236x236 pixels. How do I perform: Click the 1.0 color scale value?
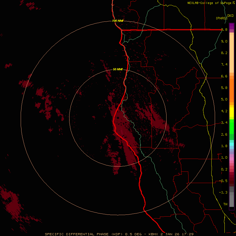(x=224, y=158)
